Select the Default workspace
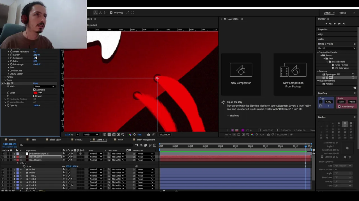The width and height of the screenshot is (359, 201). coord(327,13)
